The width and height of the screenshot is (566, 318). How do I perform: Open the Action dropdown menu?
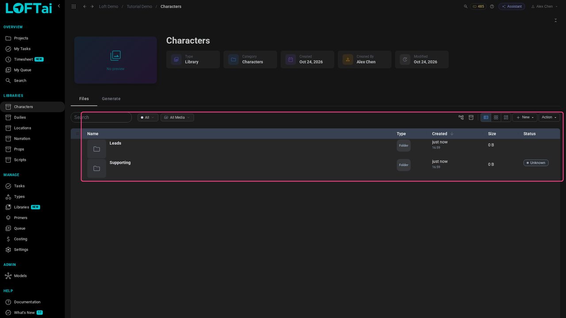click(549, 117)
